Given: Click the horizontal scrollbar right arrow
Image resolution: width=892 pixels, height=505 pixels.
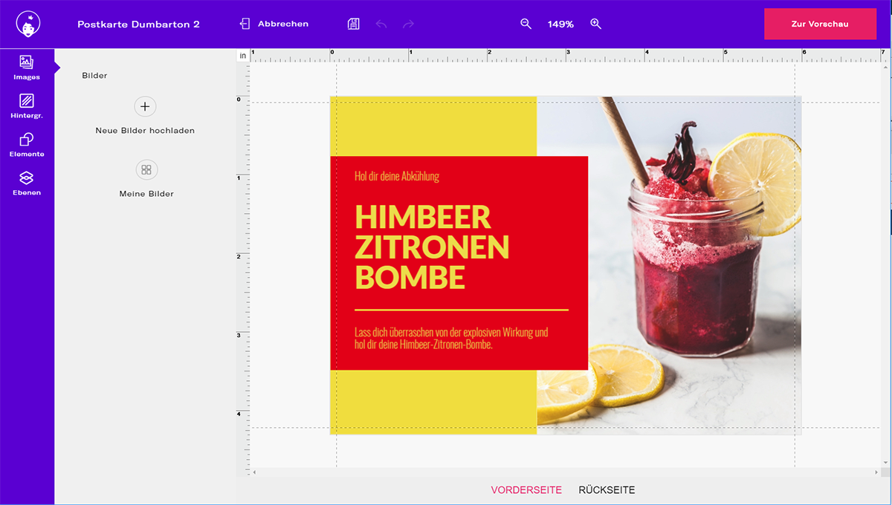Looking at the screenshot, I should click(x=875, y=472).
